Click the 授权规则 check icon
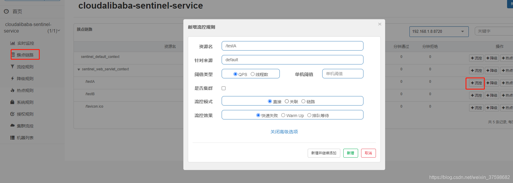The image size is (513, 183). pyautogui.click(x=12, y=114)
